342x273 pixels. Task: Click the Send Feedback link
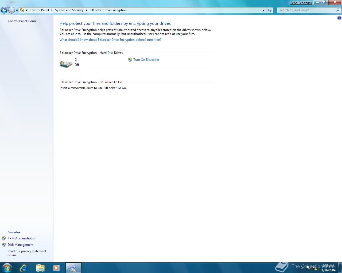(301, 3)
